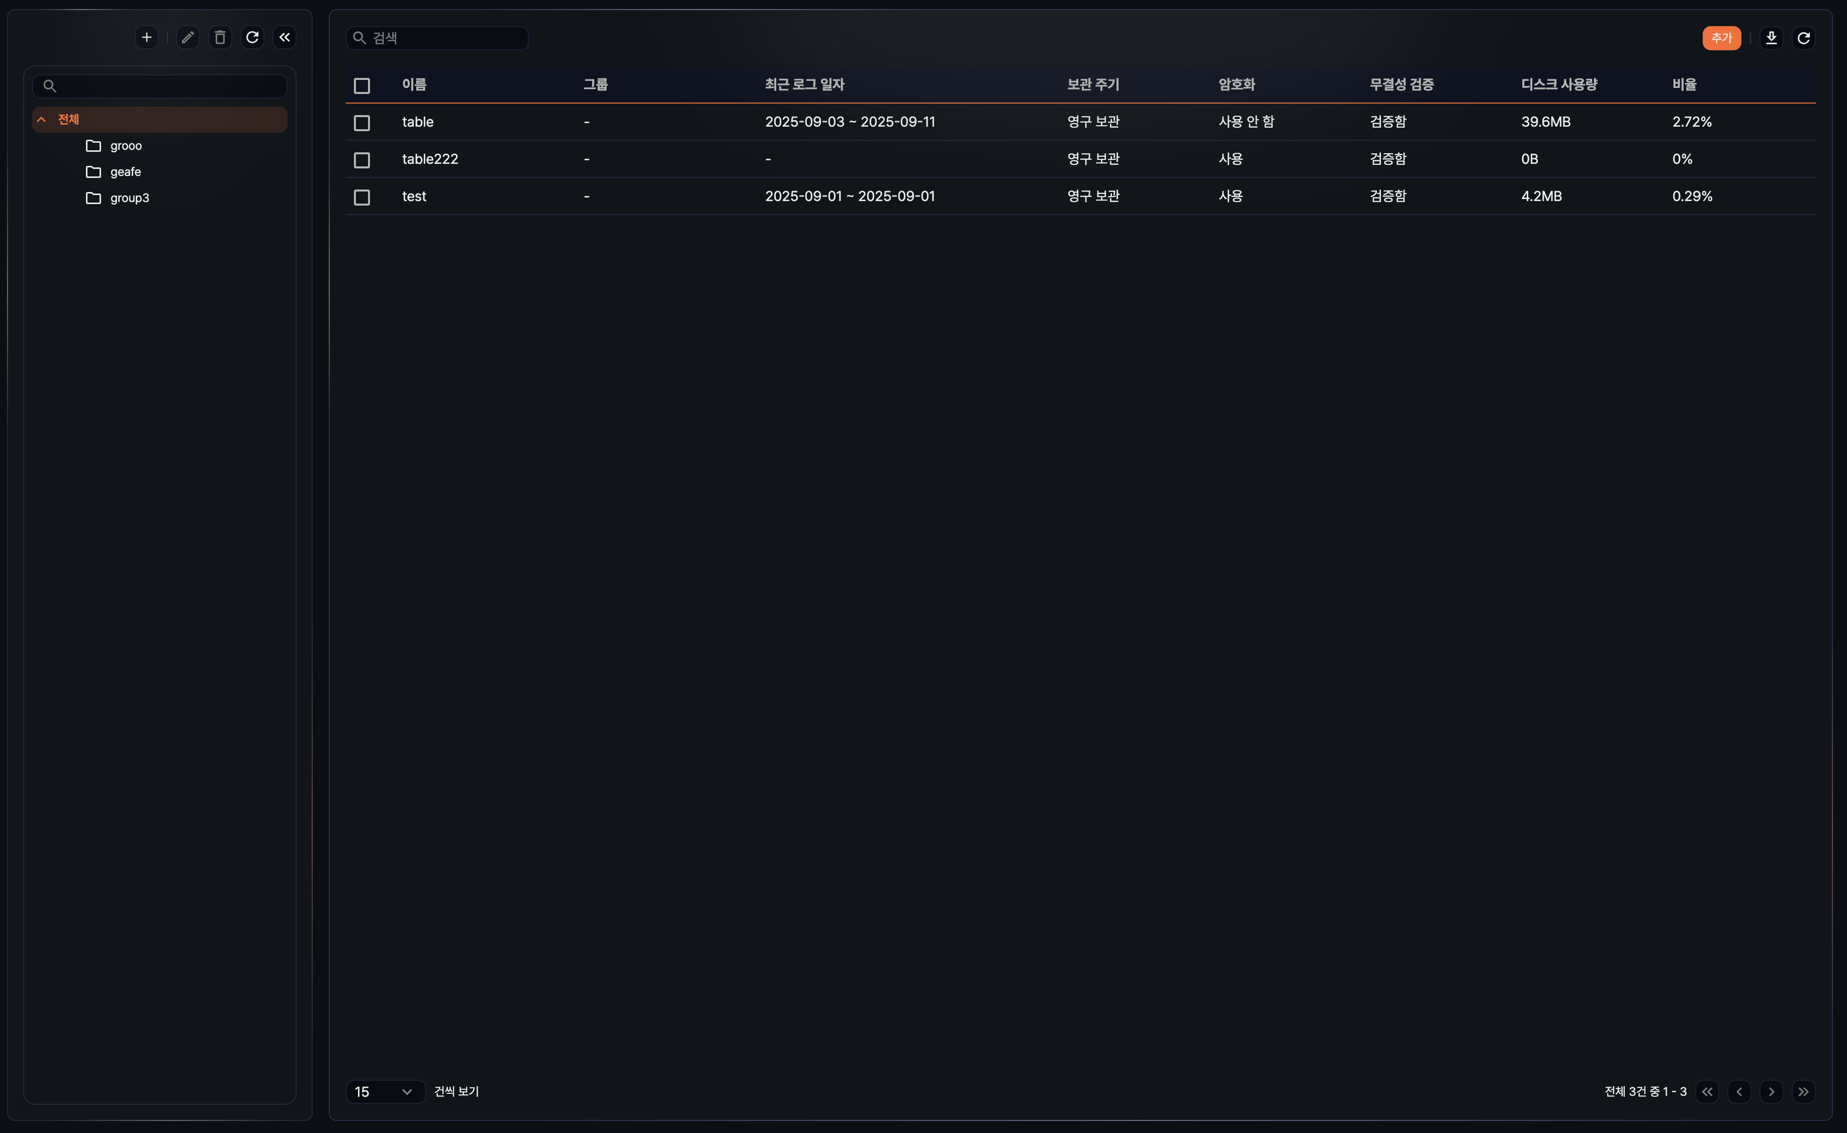Screen dimensions: 1847x1133
Task: Collapse the left sidebar panel
Action: 285,38
